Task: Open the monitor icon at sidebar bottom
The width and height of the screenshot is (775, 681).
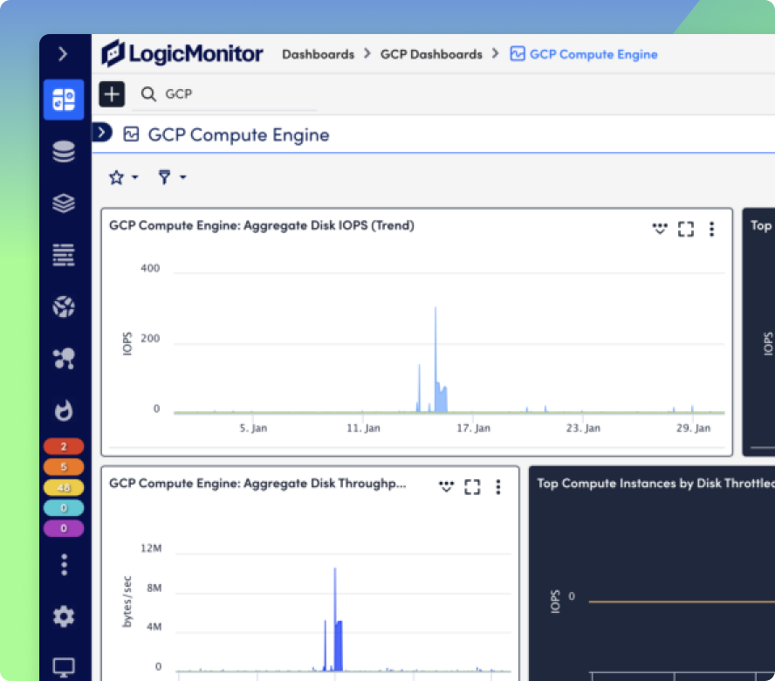Action: coord(63,668)
